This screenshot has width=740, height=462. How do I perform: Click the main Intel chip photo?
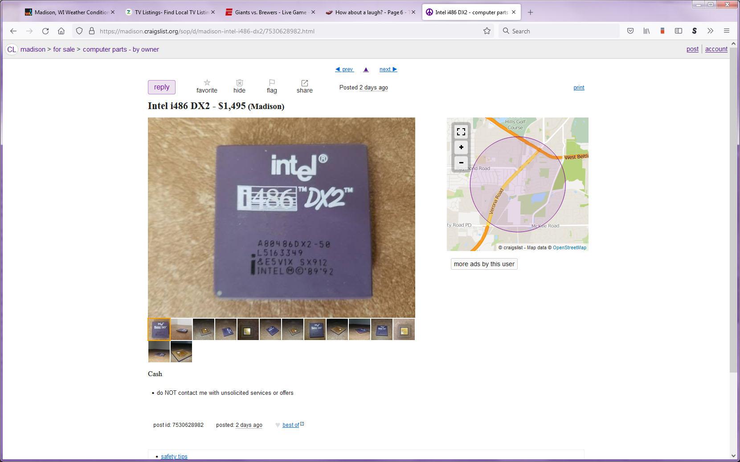(282, 218)
